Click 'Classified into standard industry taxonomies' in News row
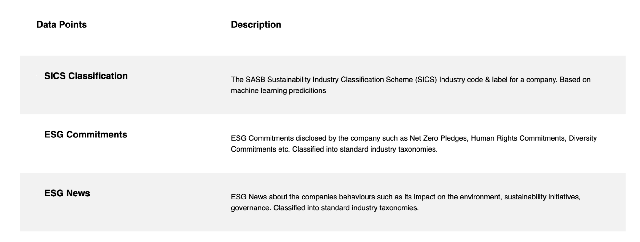 (x=346, y=208)
